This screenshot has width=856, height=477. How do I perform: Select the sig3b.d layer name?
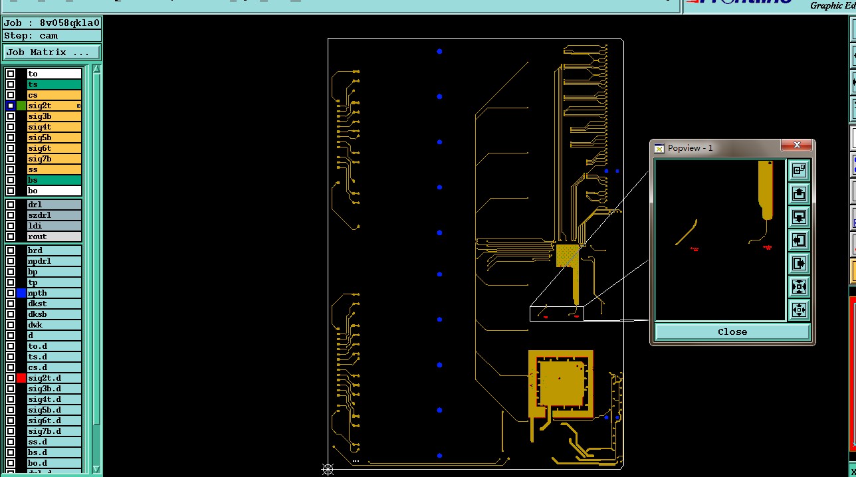(x=54, y=389)
